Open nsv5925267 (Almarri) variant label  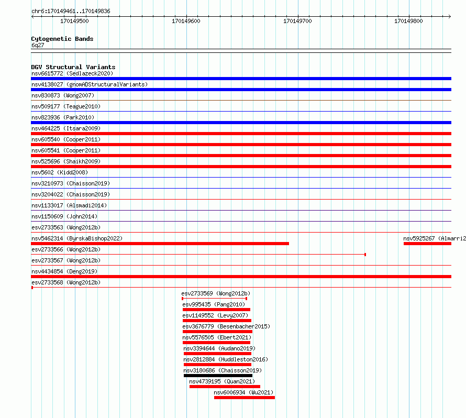click(435, 238)
